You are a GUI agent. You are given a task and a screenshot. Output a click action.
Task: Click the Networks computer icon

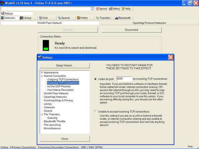[x=2, y=18]
